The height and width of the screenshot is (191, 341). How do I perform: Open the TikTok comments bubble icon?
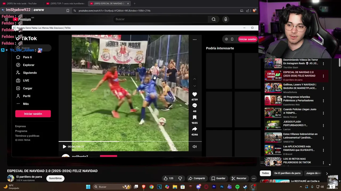[x=194, y=106]
